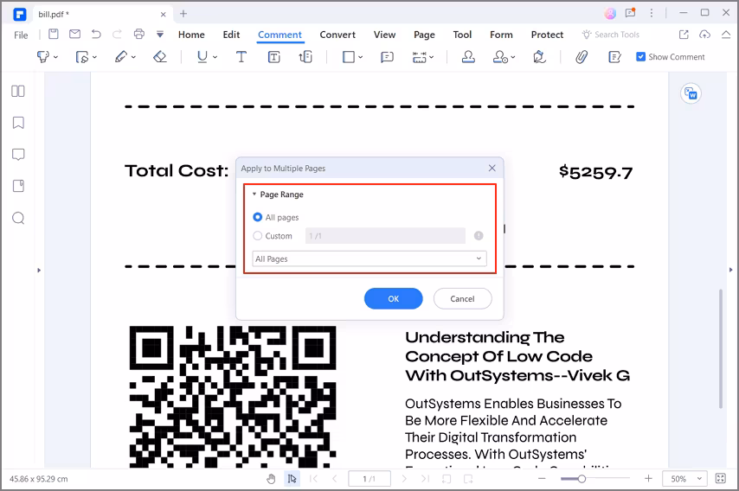Open the Highlight tool dropdown arrow
Screen dimensions: 739x491
55,57
